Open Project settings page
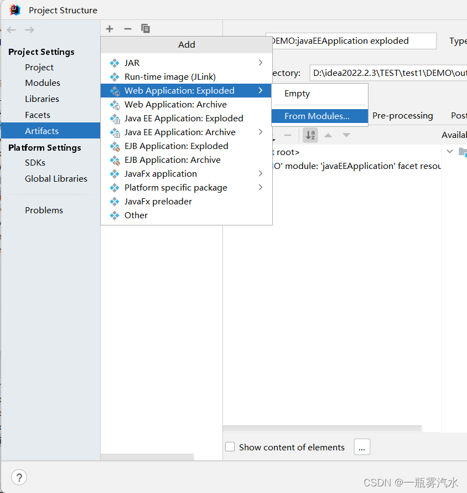The height and width of the screenshot is (493, 467). pos(39,67)
